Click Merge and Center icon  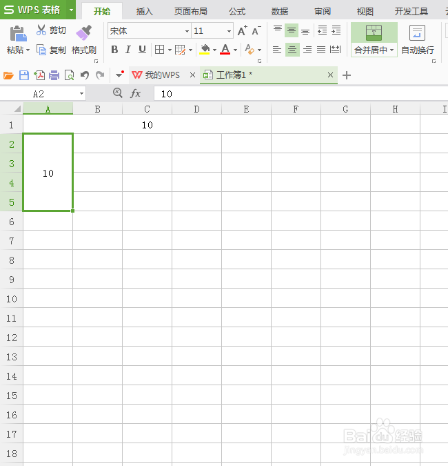(x=374, y=32)
